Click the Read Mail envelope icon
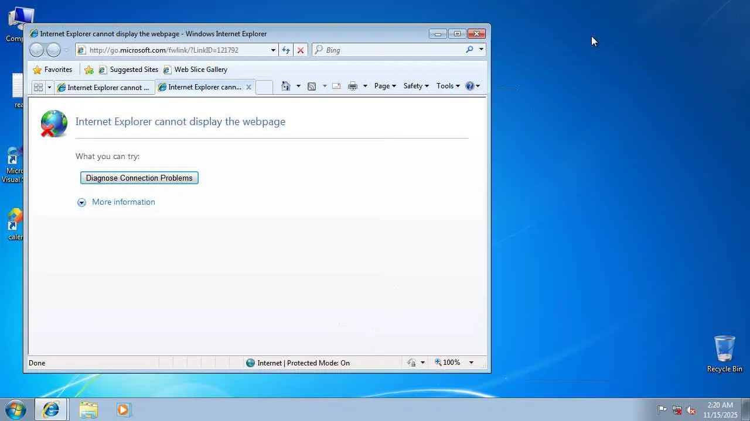This screenshot has height=421, width=750. point(336,86)
